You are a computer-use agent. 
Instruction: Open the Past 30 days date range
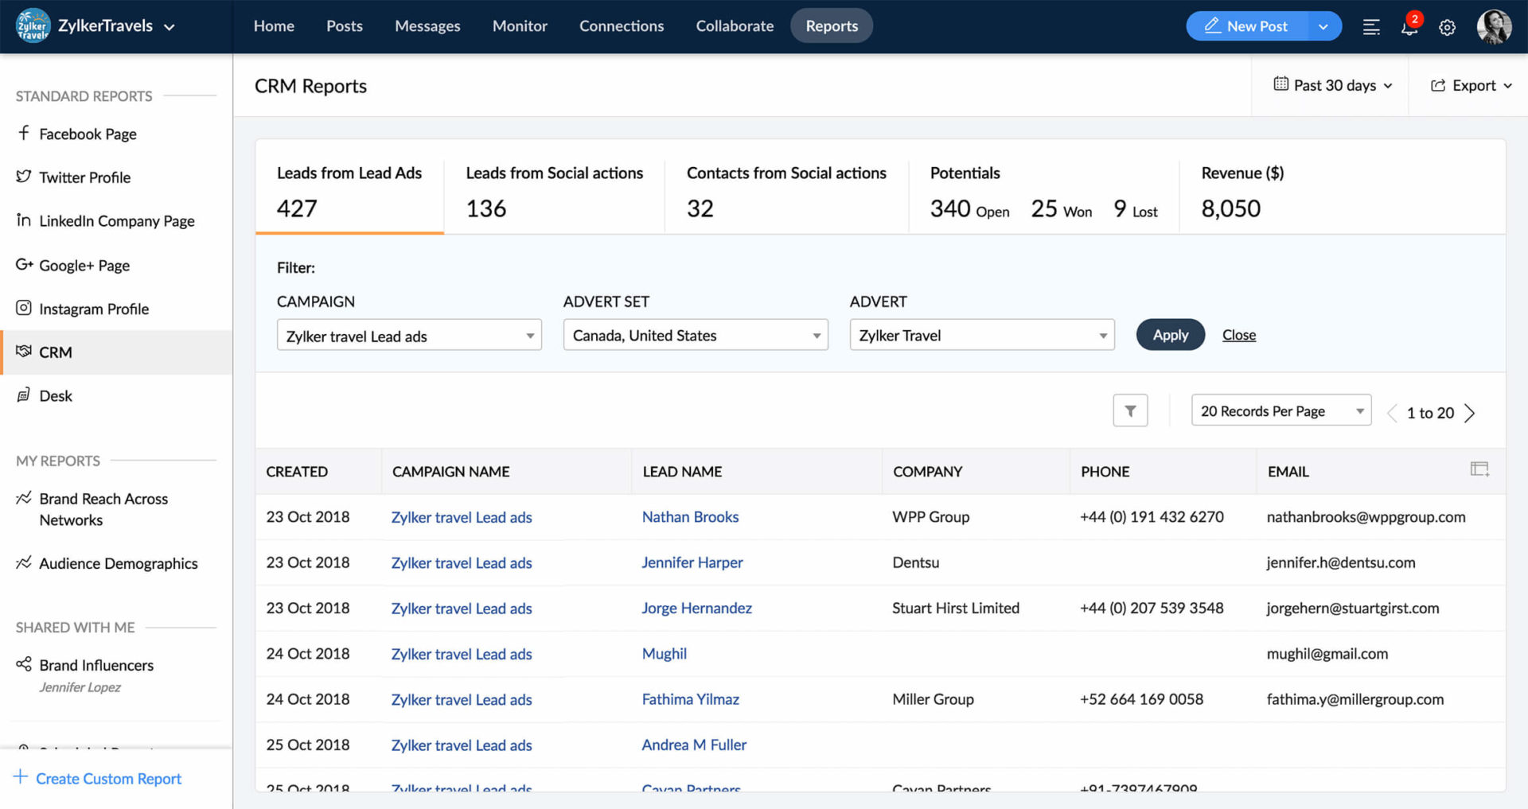click(x=1333, y=85)
